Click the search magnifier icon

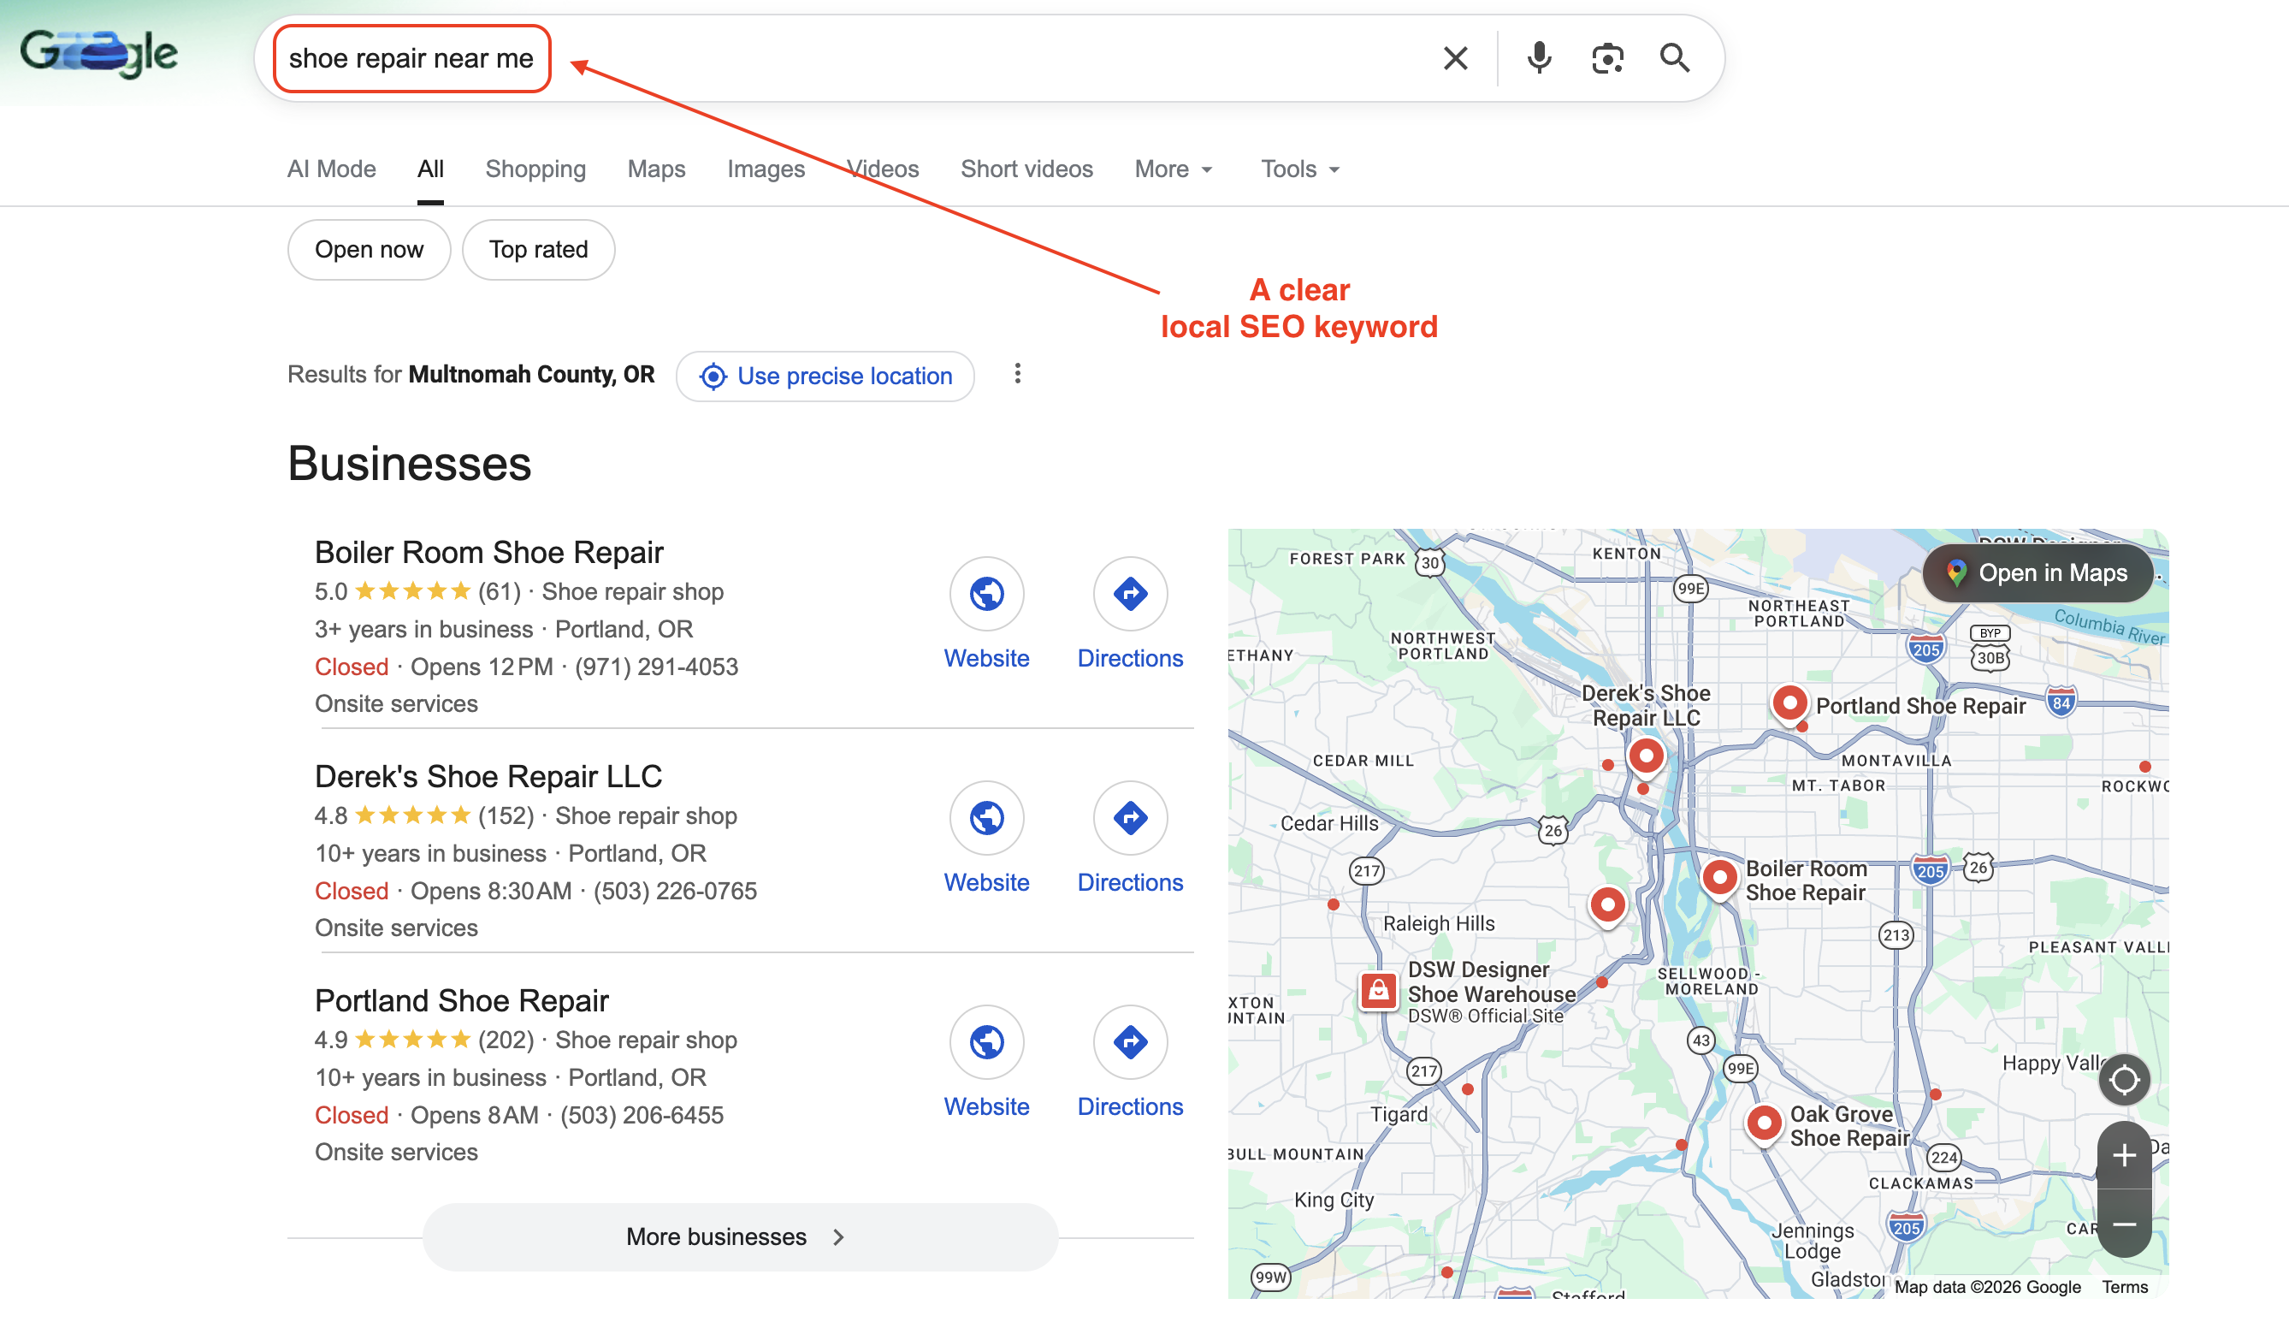pyautogui.click(x=1674, y=57)
